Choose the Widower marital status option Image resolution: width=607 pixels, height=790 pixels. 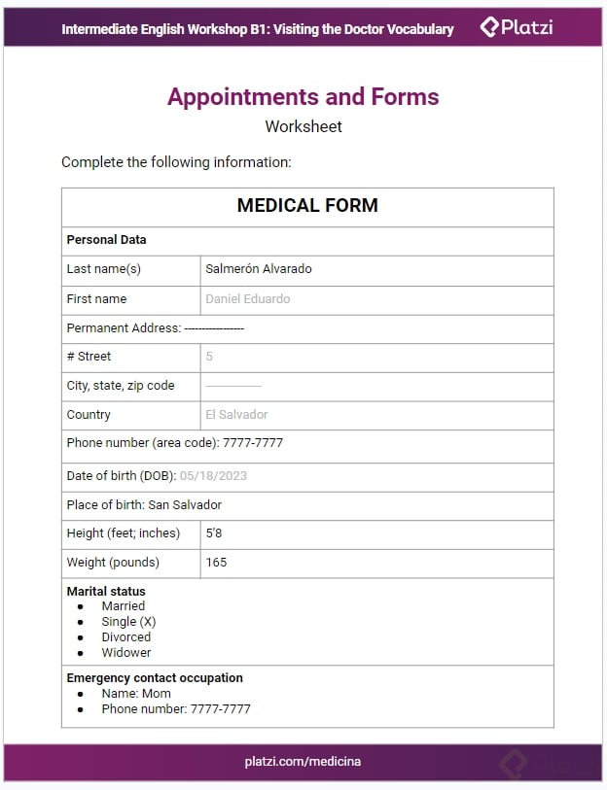coord(126,653)
